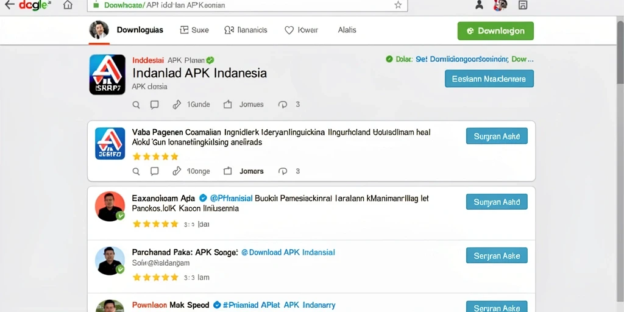624x312 pixels.
Task: Open the @Download APK Indansial link
Action: pos(288,252)
